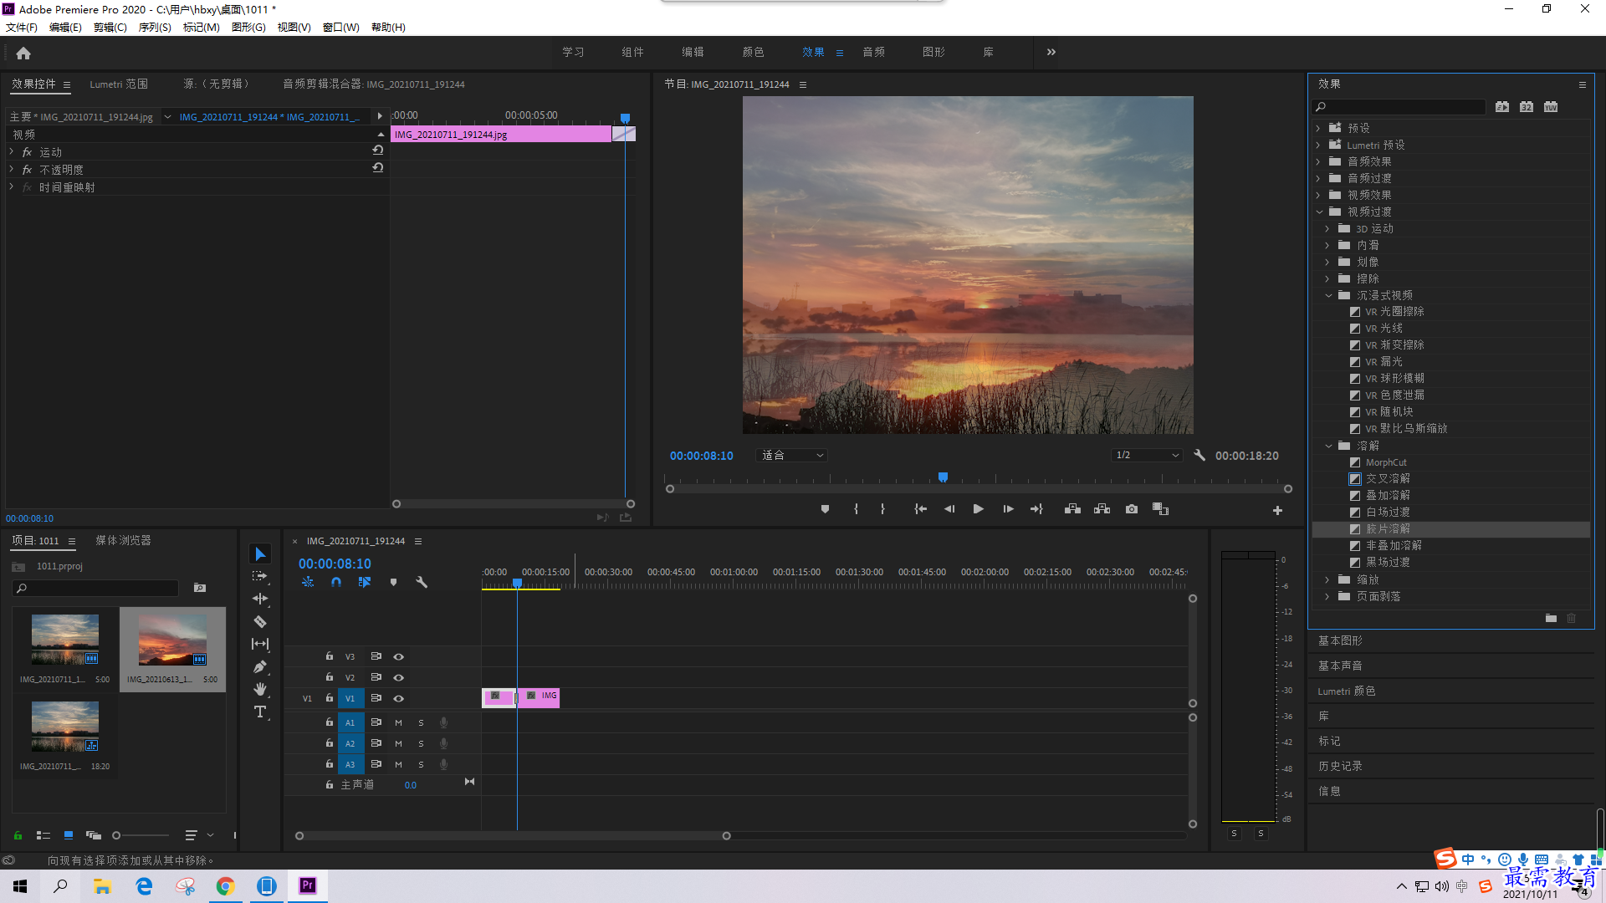Switch to Lumetri 范围 tab
Viewport: 1606px width, 903px height.
pyautogui.click(x=119, y=84)
